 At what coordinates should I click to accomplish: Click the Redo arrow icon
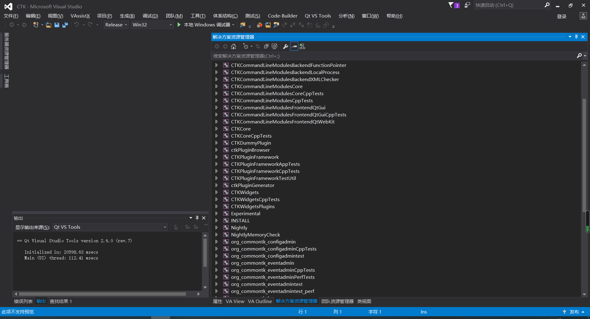90,25
